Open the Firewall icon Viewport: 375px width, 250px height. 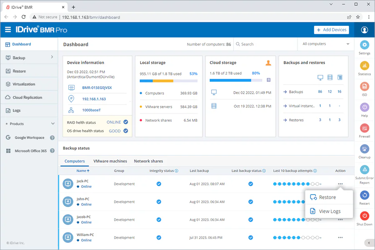pyautogui.click(x=364, y=128)
